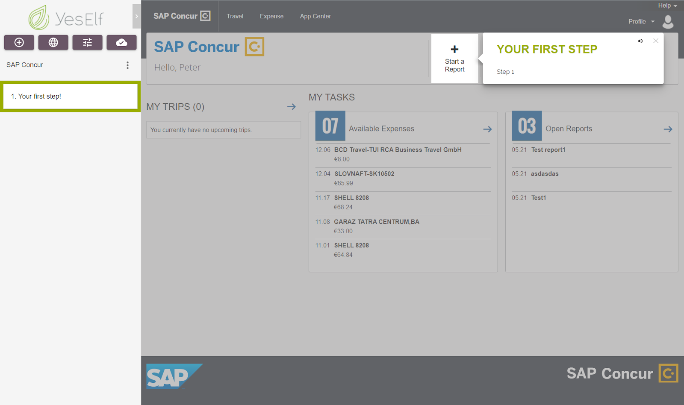684x405 pixels.
Task: Click the 'Step 1' text in tooltip
Action: (505, 72)
